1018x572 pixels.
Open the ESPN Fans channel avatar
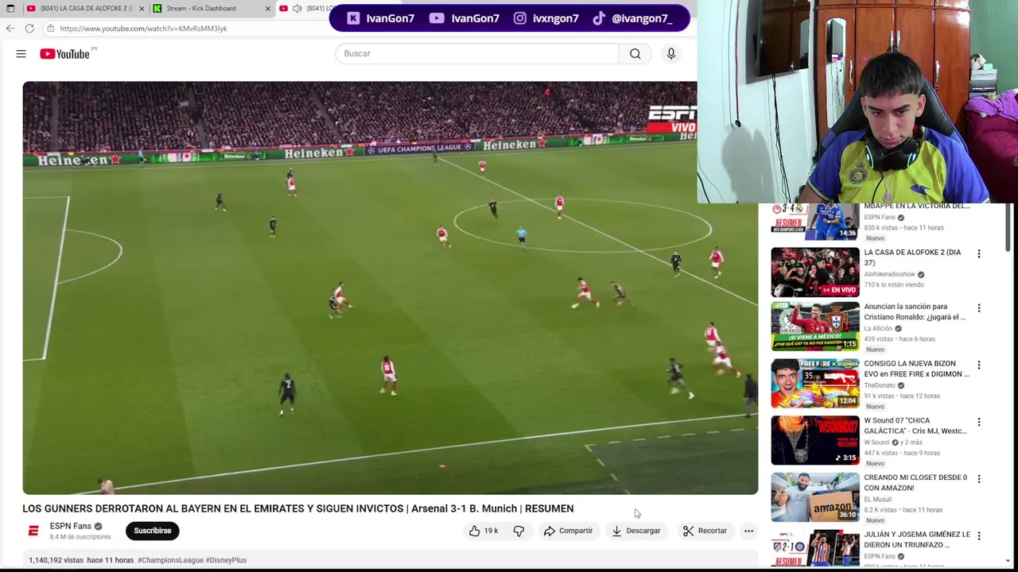(33, 531)
